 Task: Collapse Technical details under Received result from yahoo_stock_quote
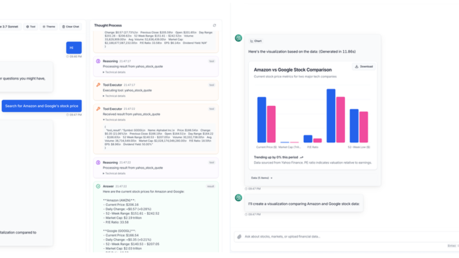tap(114, 120)
